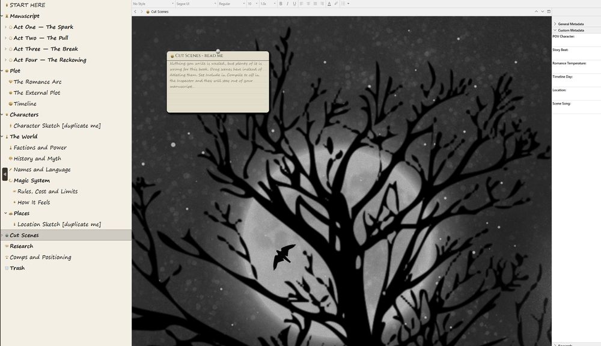Image resolution: width=601 pixels, height=346 pixels.
Task: Center-align text in the format bar
Action: [x=308, y=4]
